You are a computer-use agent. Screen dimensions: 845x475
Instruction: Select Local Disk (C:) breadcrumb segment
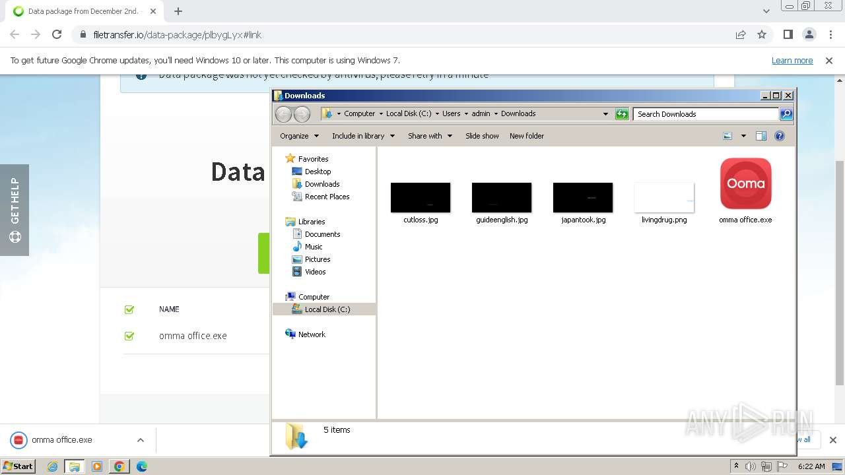(409, 113)
